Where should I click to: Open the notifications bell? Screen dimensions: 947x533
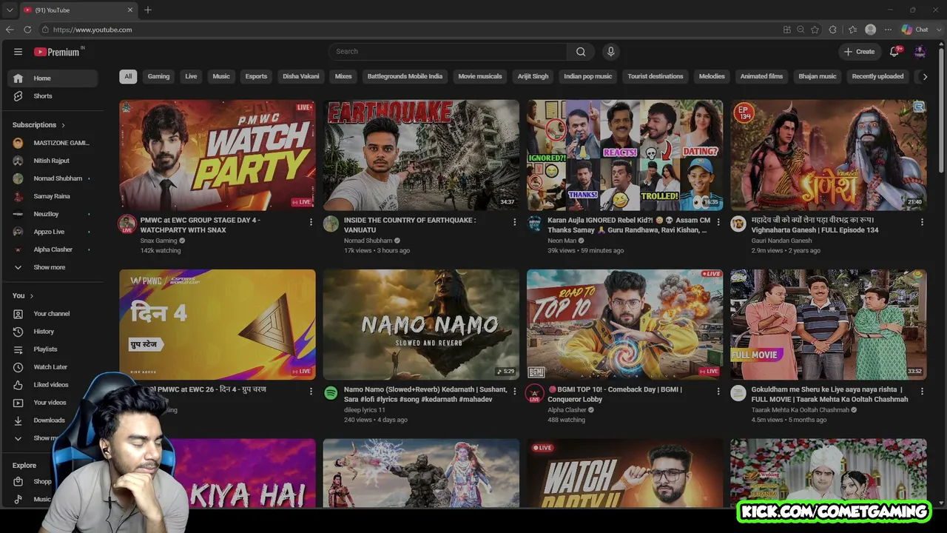pos(894,52)
